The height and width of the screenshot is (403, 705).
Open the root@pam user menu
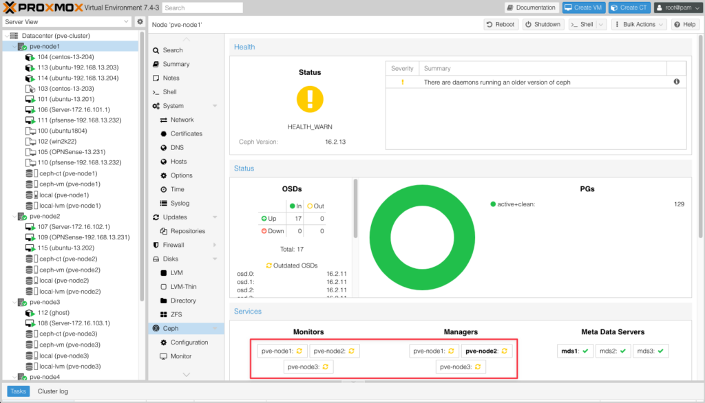678,8
